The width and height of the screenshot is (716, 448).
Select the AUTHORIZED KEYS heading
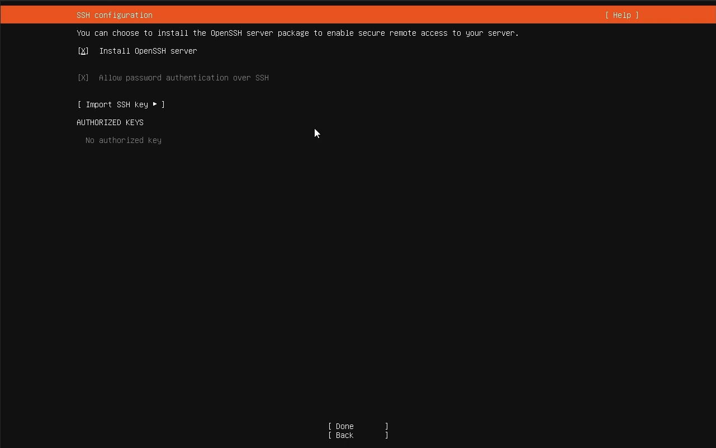pos(110,122)
